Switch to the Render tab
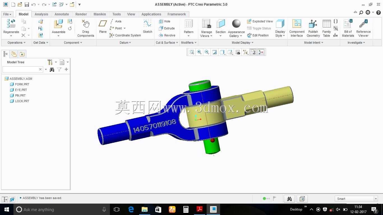The height and width of the screenshot is (215, 383). (x=81, y=14)
